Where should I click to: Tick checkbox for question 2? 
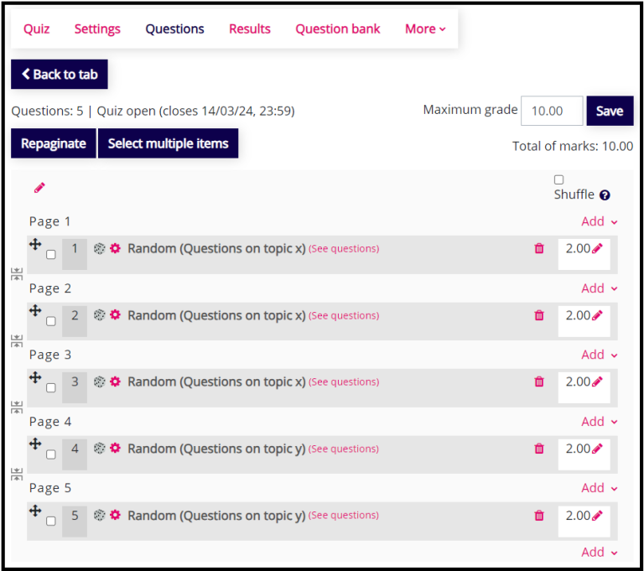point(51,321)
